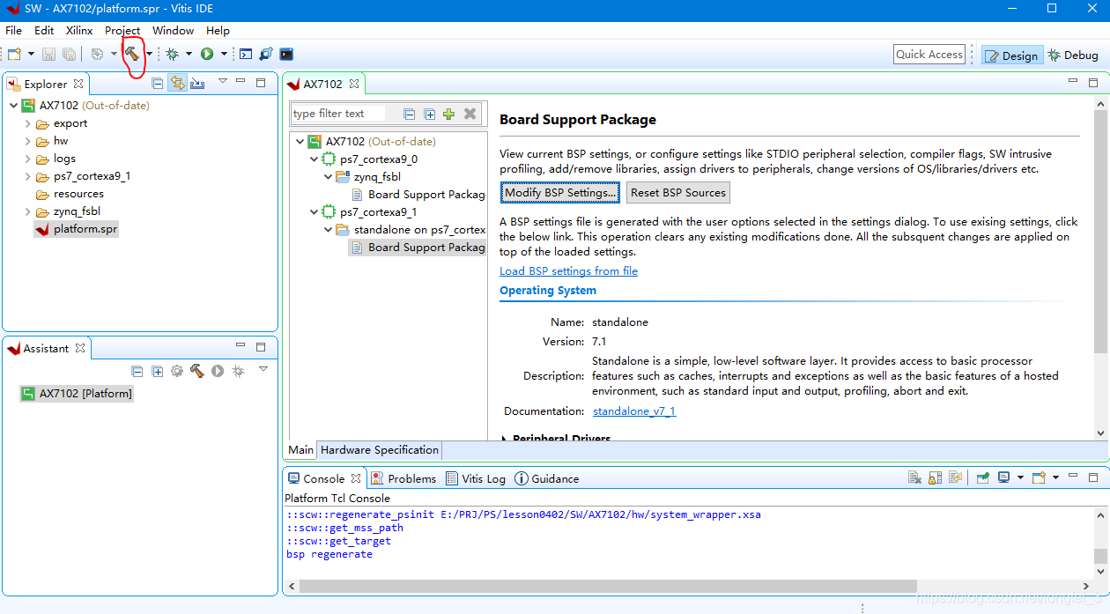Open the Window menu
Viewport: 1110px width, 614px height.
click(x=173, y=30)
